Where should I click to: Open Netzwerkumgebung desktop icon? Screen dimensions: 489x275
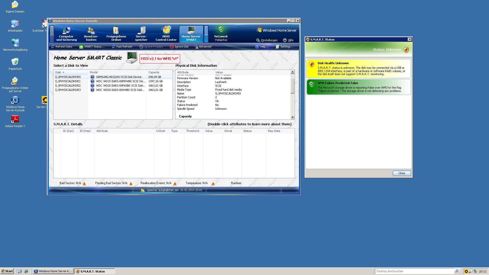(15, 45)
